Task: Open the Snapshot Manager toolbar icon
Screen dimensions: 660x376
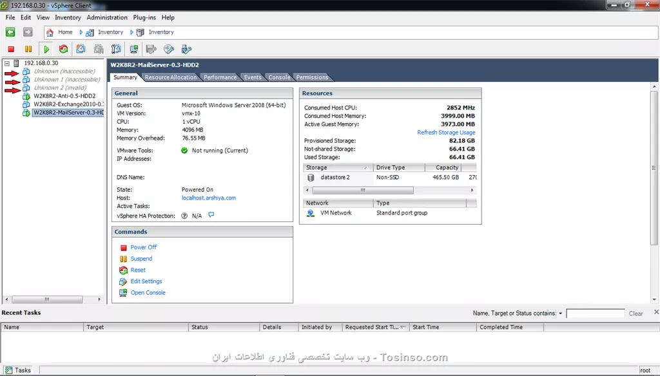Action: (116, 49)
